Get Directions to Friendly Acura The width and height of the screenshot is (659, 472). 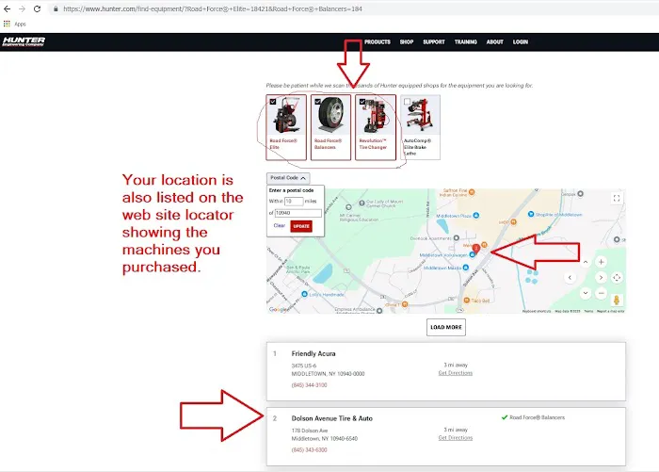tap(455, 373)
